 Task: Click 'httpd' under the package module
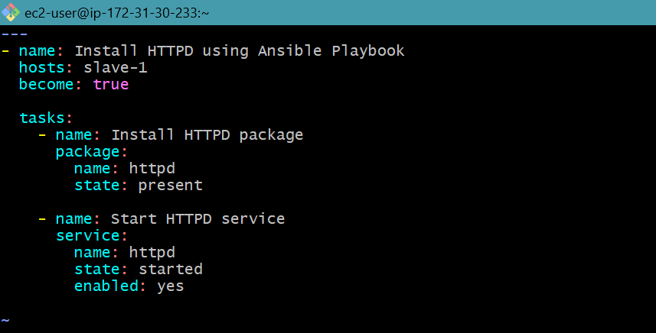pyautogui.click(x=152, y=169)
